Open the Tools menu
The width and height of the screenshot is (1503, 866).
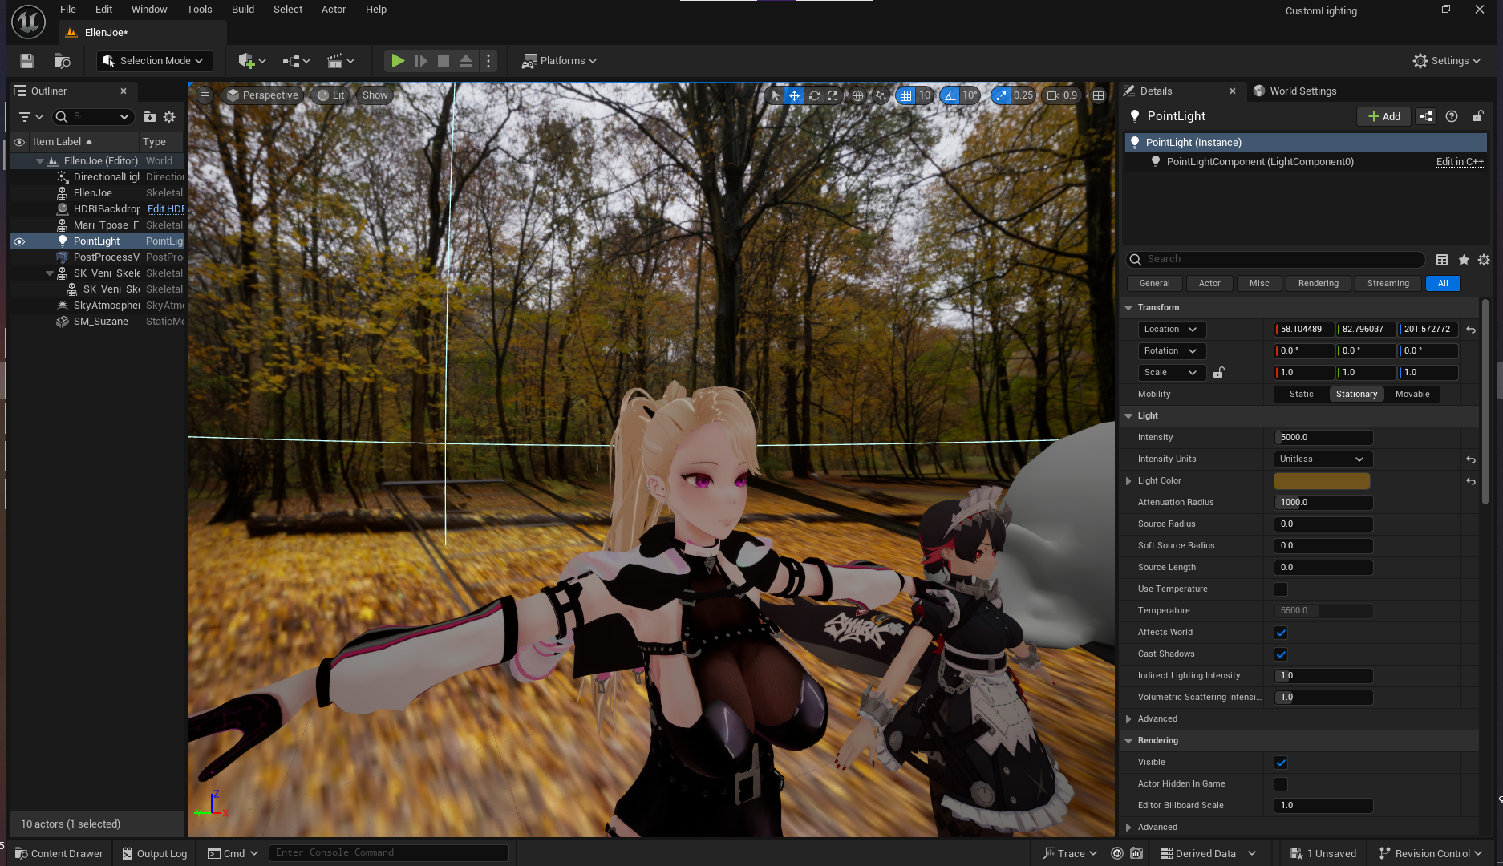199,10
